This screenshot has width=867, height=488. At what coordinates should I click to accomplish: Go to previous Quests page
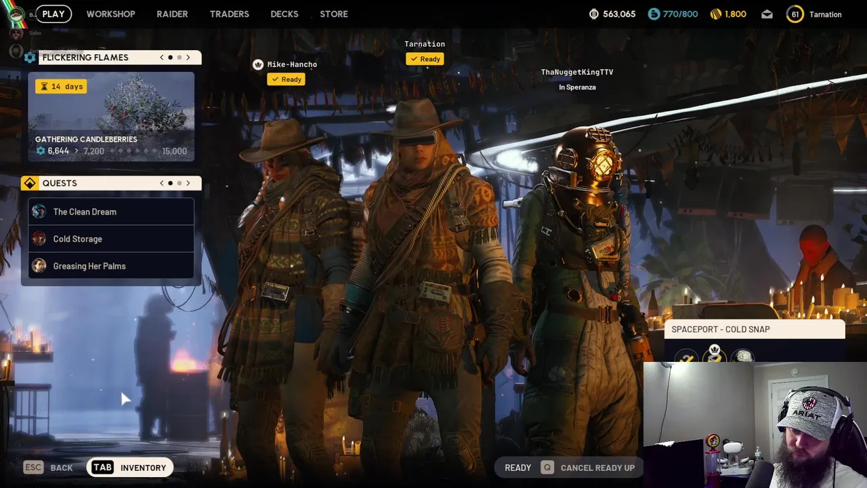pyautogui.click(x=162, y=183)
